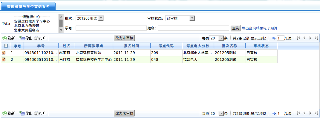Open the top 每页 page-size dropdown

[221, 38]
